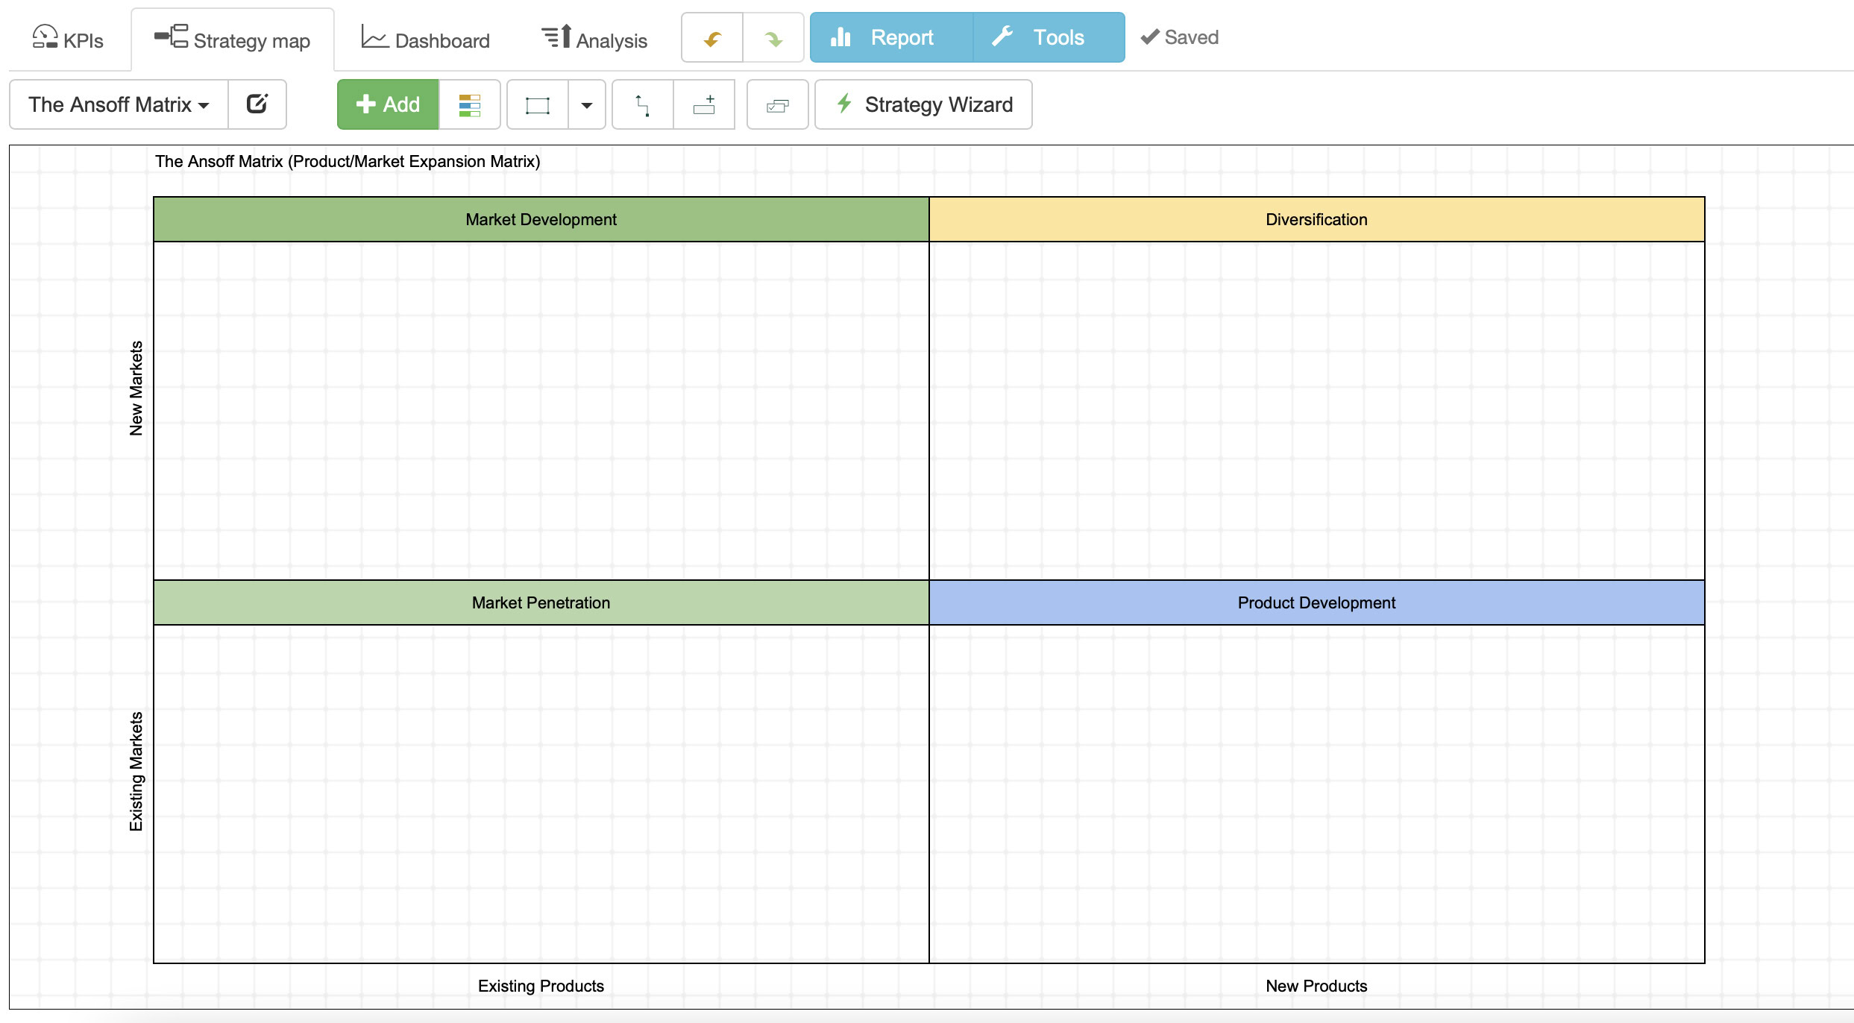Launch the Strategy Wizard

pyautogui.click(x=923, y=104)
